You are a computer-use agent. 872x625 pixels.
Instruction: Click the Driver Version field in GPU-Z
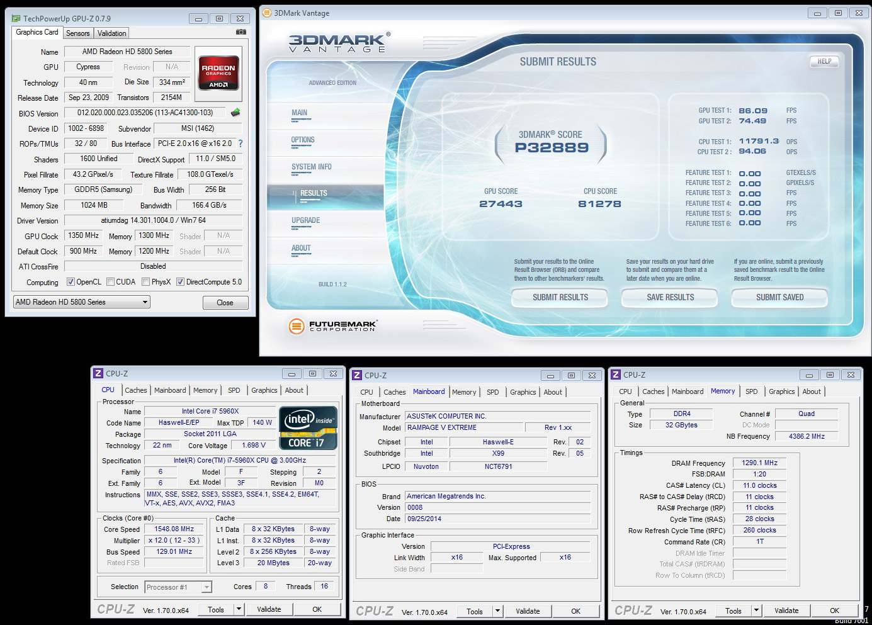[x=154, y=220]
